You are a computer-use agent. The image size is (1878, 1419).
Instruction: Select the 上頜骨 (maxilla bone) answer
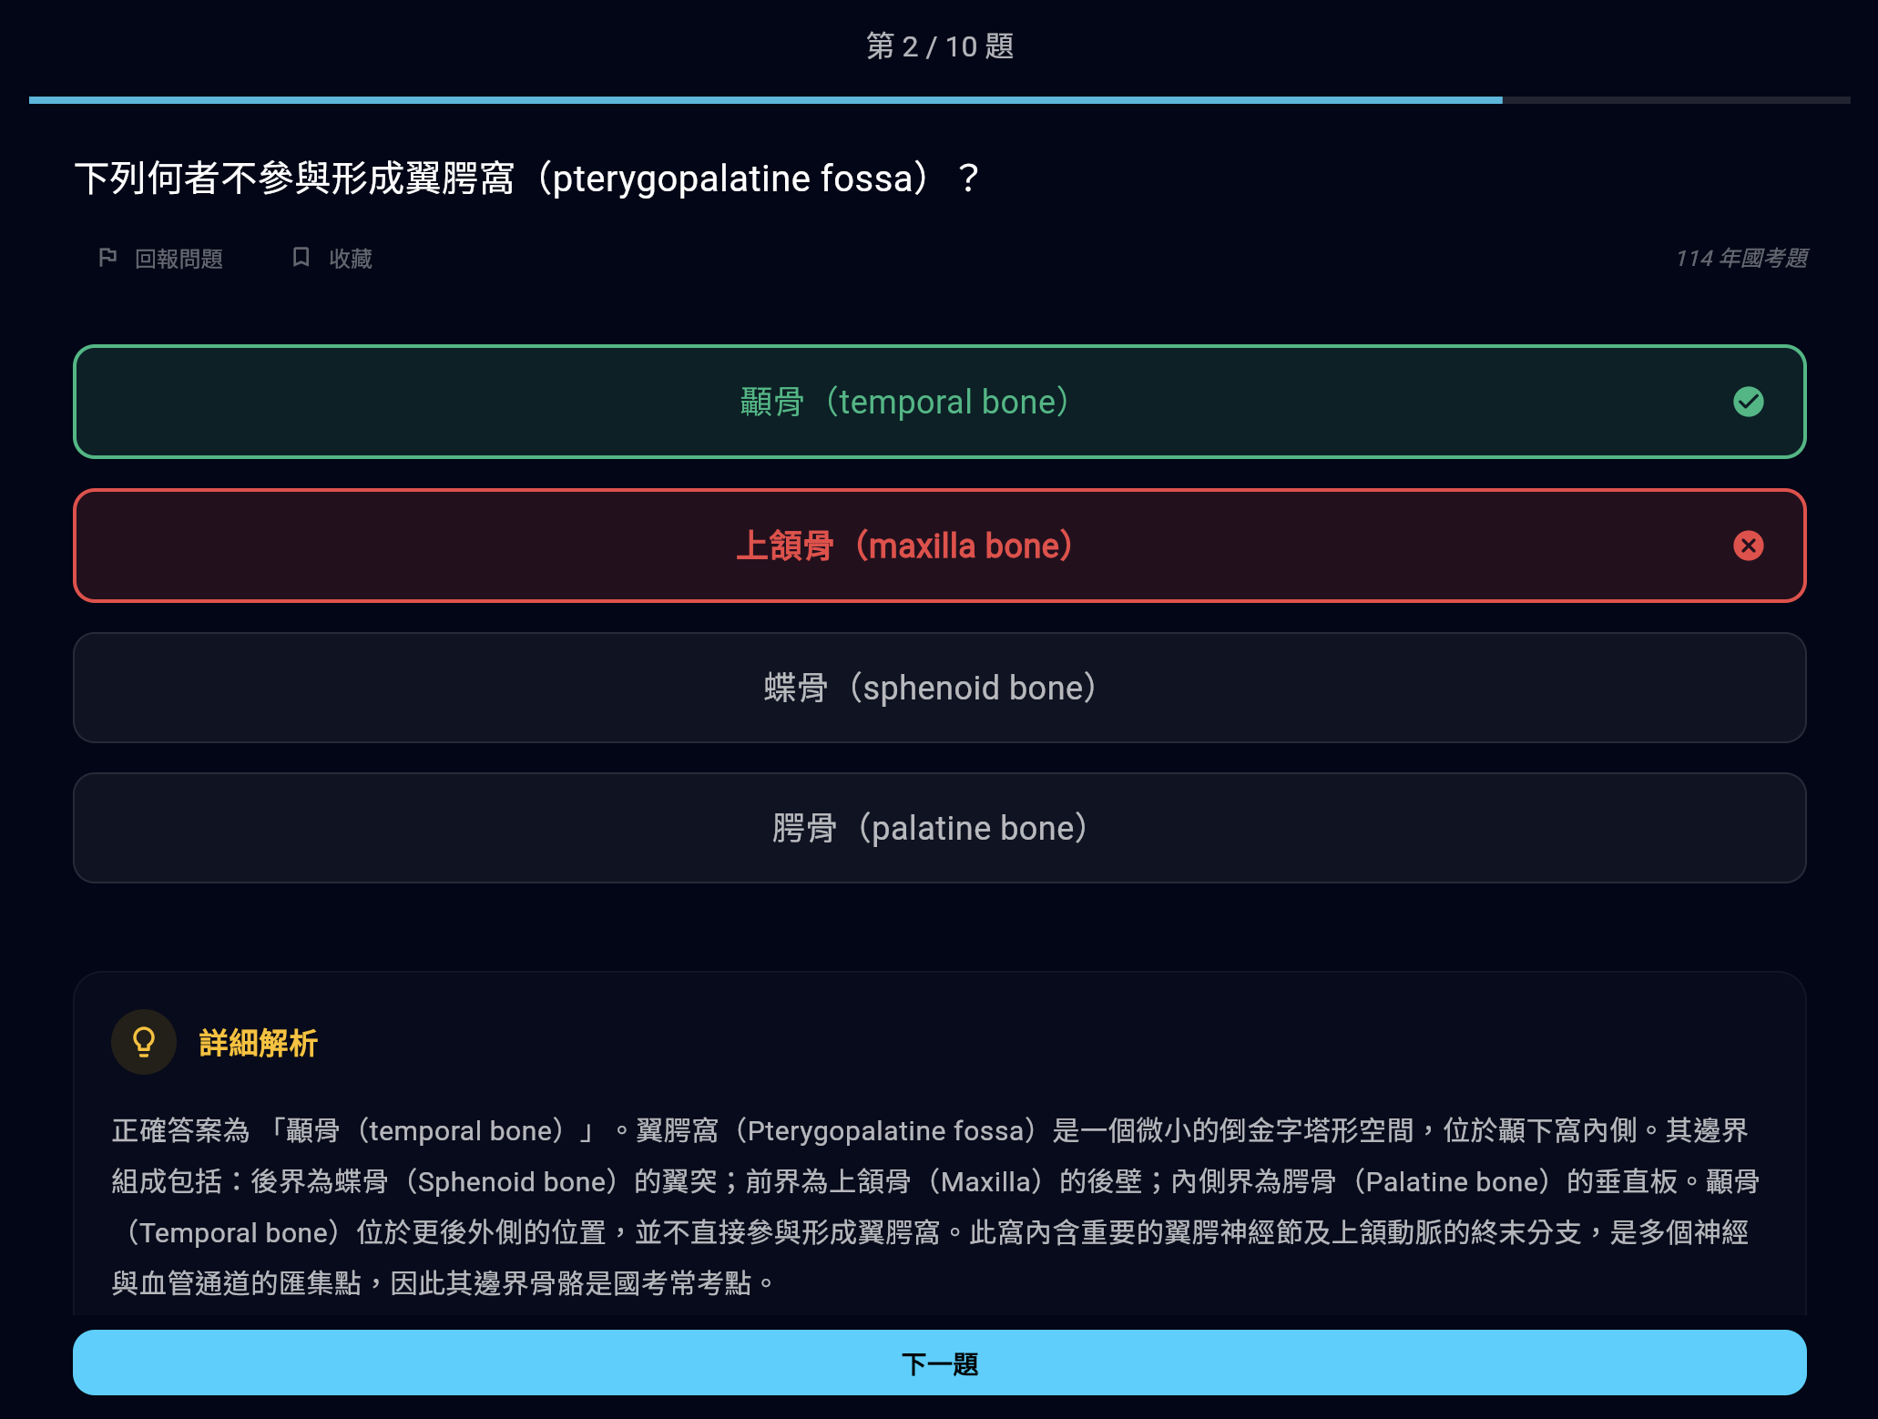[x=939, y=546]
